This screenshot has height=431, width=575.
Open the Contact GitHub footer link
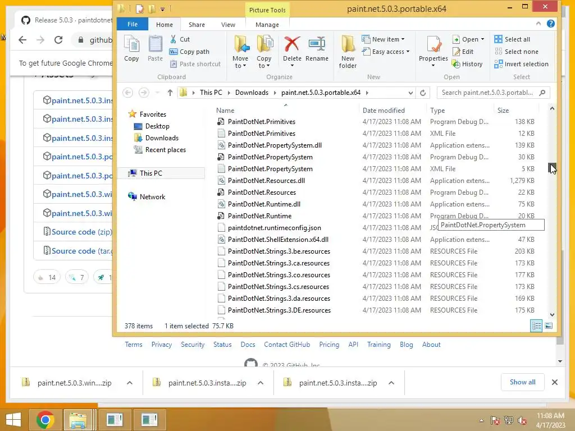(x=287, y=345)
